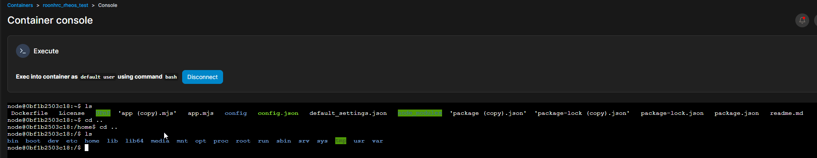Click the partially visible icon beside the bell

(815, 20)
